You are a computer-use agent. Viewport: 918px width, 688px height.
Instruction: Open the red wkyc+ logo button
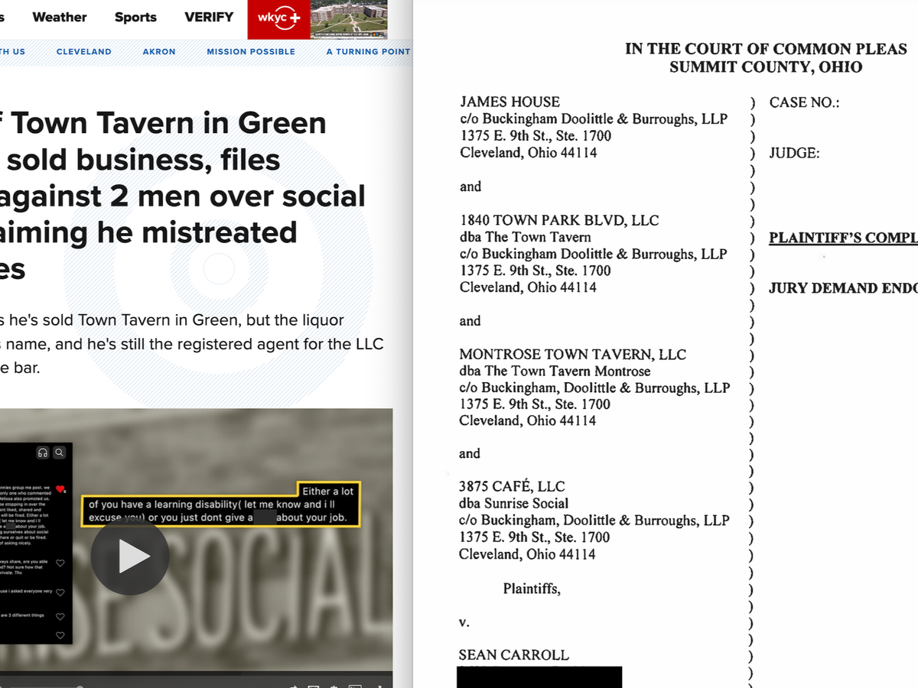click(279, 18)
